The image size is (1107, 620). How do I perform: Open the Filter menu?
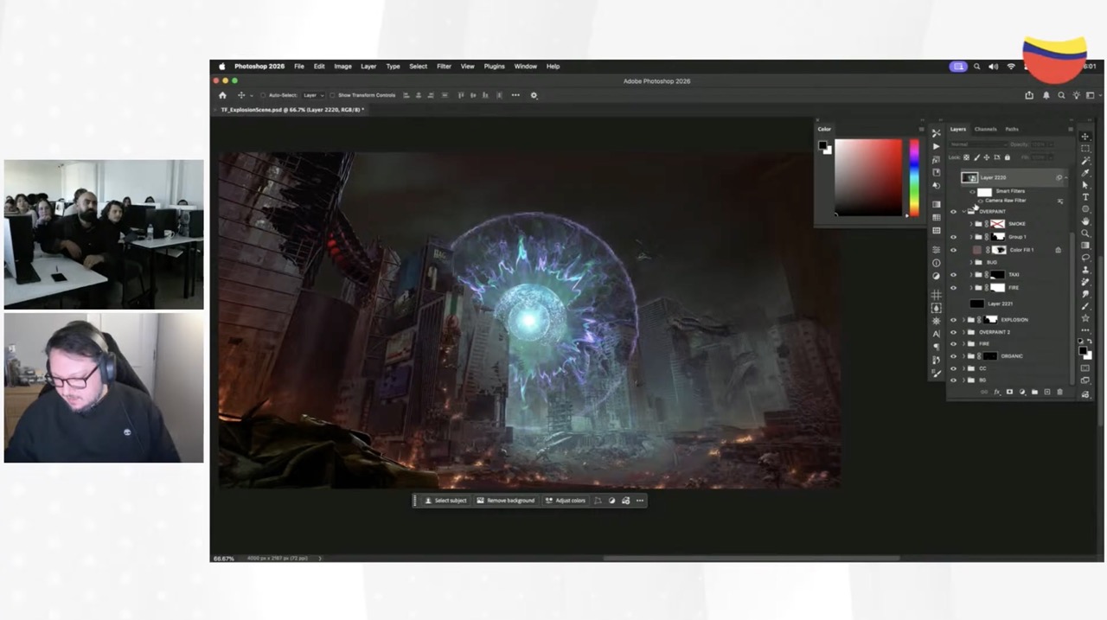(444, 67)
